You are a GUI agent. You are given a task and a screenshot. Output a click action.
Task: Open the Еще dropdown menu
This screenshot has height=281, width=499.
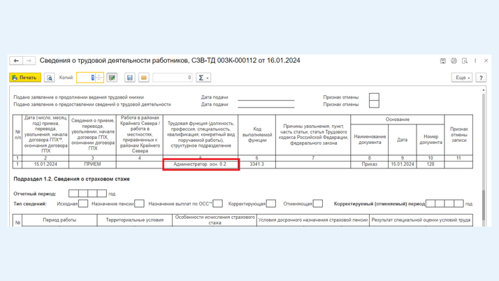point(461,78)
